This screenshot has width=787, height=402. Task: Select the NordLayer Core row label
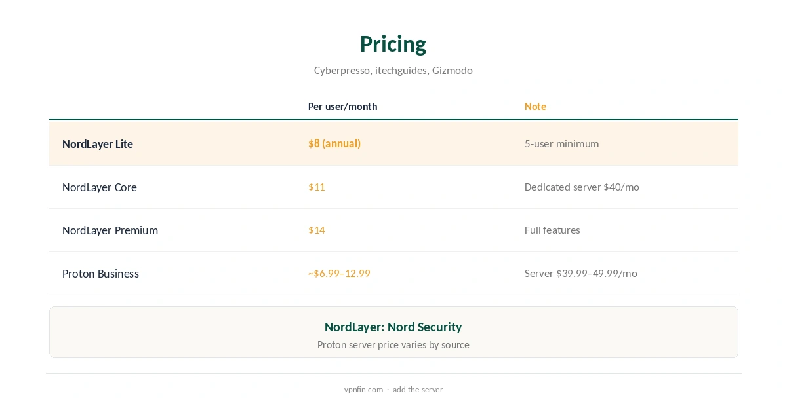(x=100, y=187)
